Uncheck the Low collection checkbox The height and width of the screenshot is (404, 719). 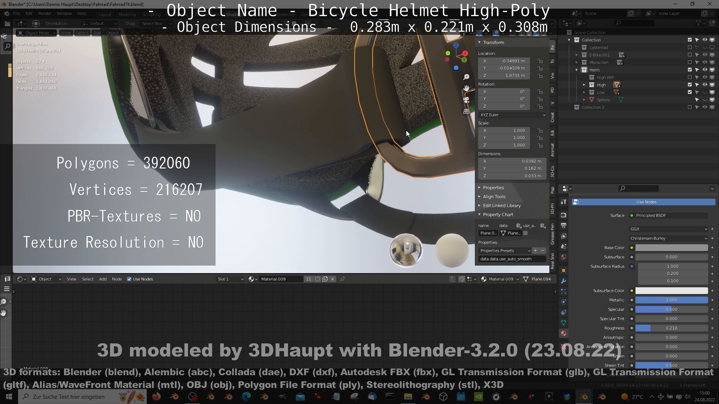point(690,92)
